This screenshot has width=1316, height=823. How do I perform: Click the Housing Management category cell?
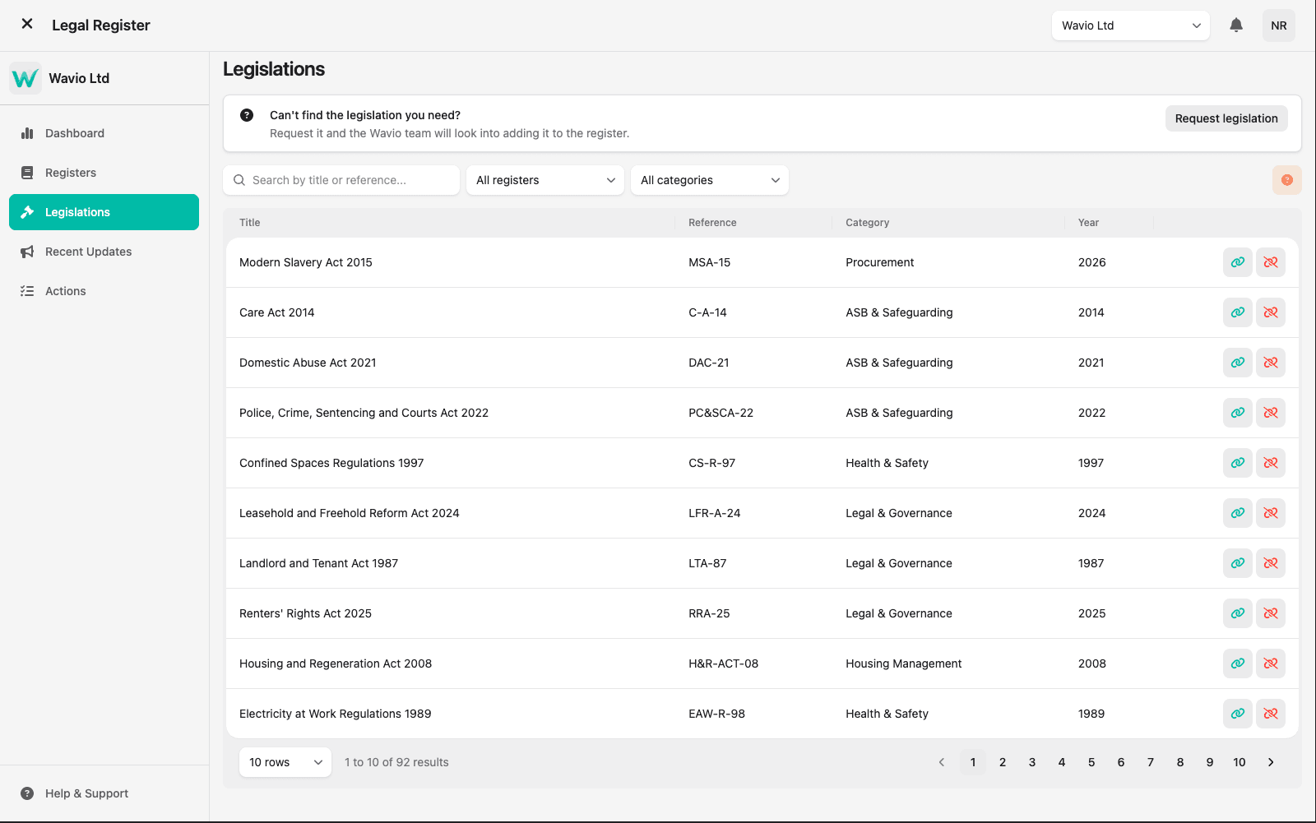903,663
